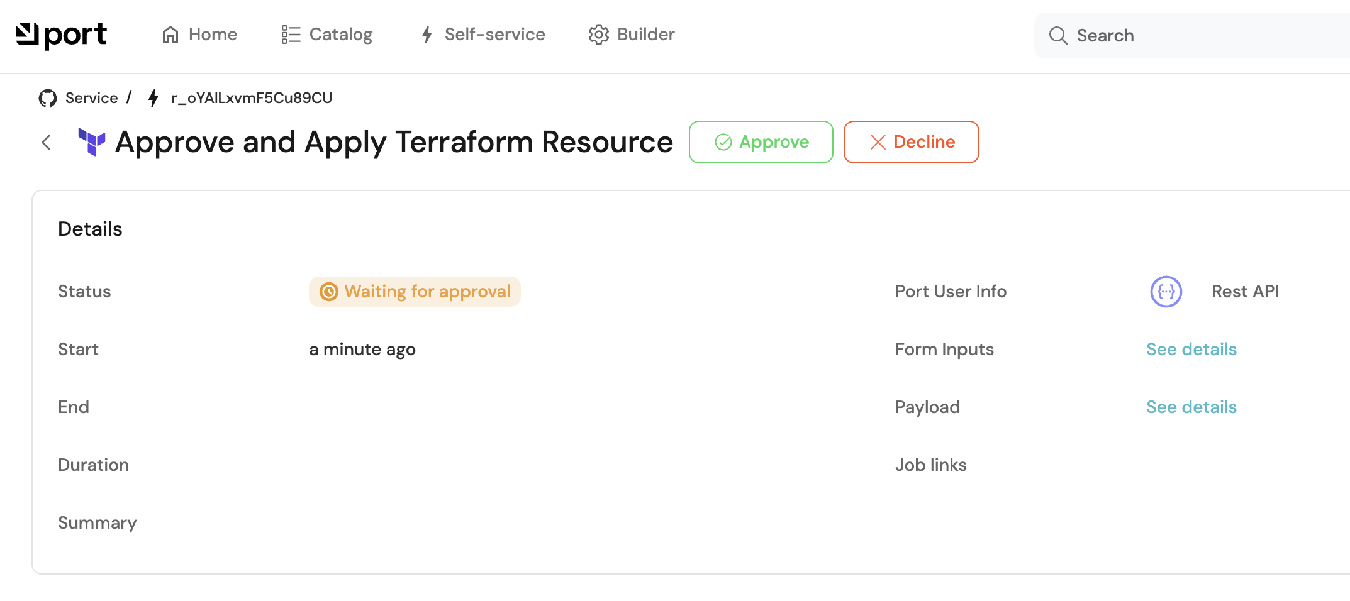
Task: Click the GitHub icon in breadcrumb
Action: coord(48,98)
